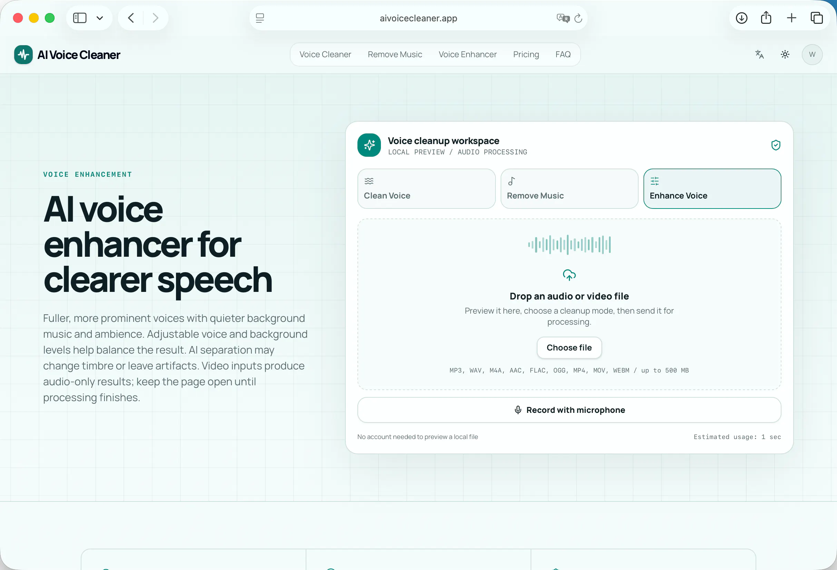Viewport: 837px width, 570px height.
Task: Click 'Estimated usage: 1 sec' text
Action: (x=737, y=437)
